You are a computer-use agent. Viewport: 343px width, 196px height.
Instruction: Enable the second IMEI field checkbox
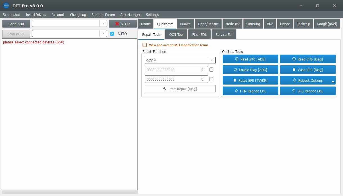tap(211, 79)
